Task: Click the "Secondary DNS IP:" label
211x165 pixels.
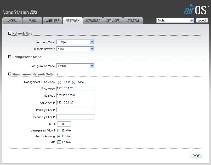Action: click(x=43, y=117)
